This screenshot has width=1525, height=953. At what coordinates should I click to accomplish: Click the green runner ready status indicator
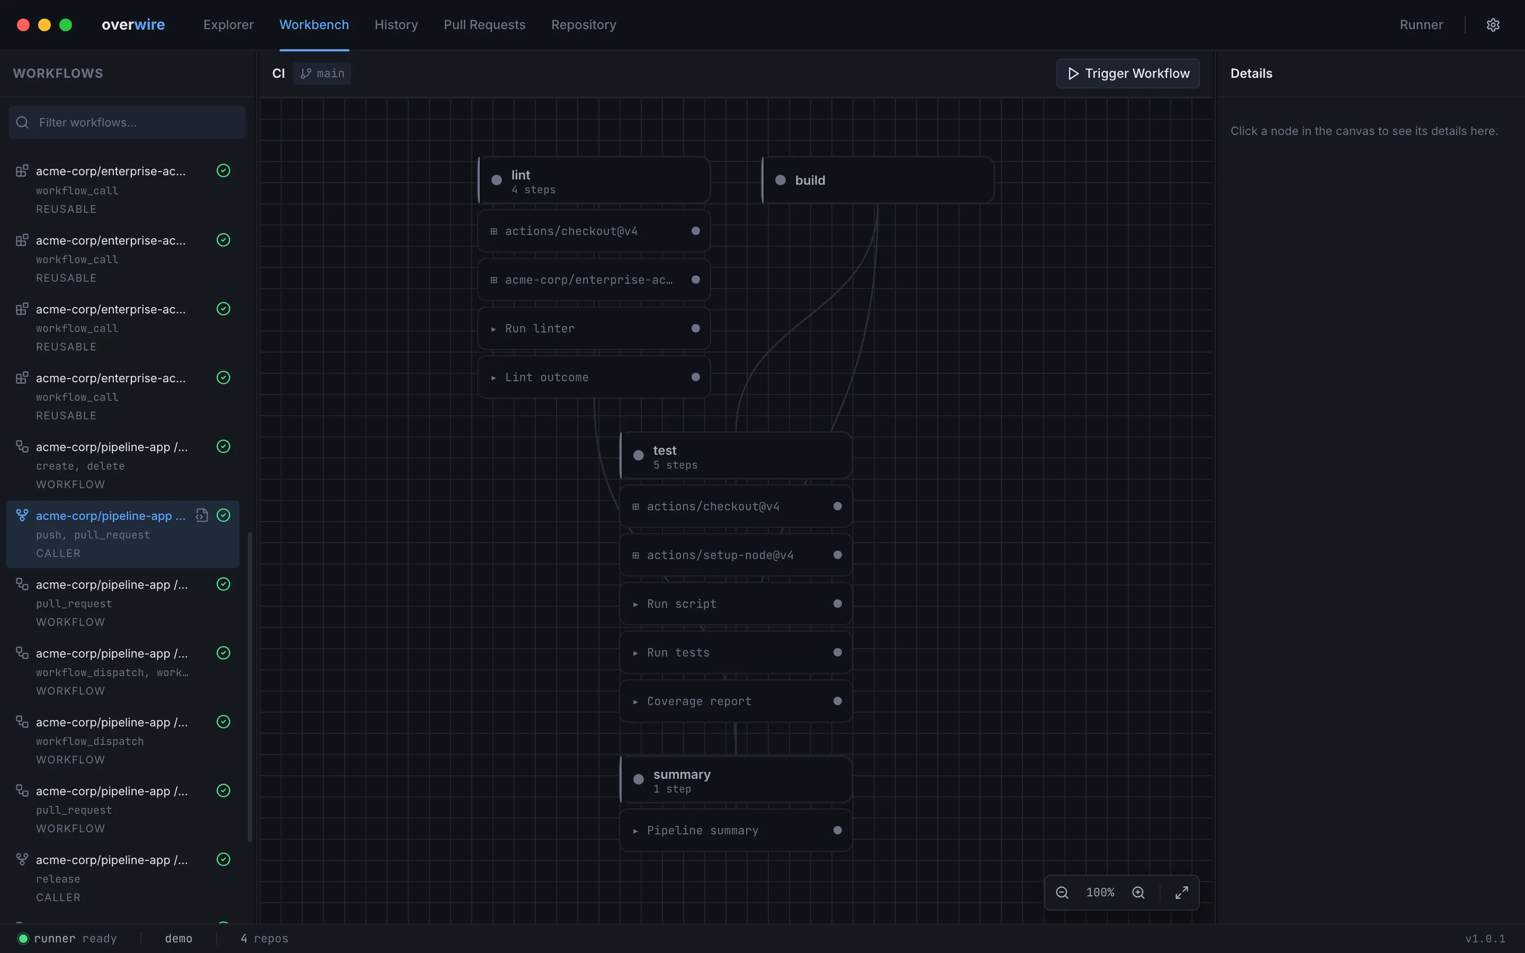[23, 939]
